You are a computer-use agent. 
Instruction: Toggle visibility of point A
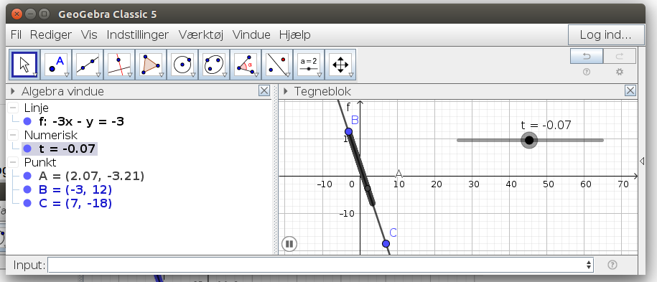coord(28,176)
